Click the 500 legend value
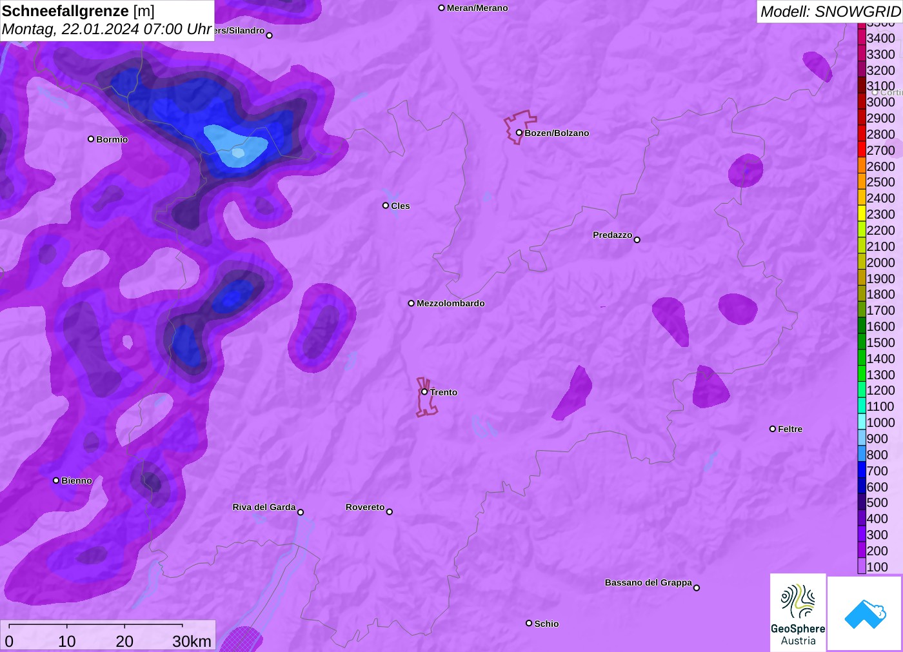 point(877,502)
